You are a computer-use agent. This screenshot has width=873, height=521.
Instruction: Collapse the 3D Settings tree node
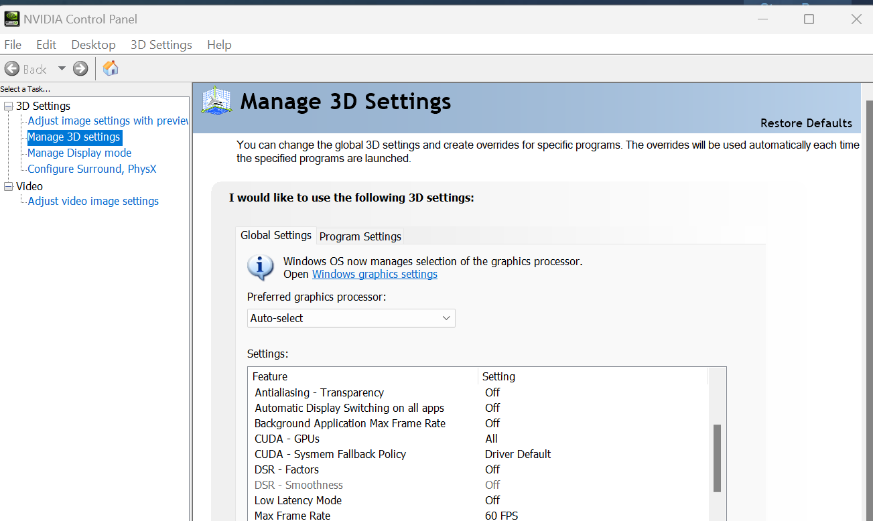[x=8, y=106]
